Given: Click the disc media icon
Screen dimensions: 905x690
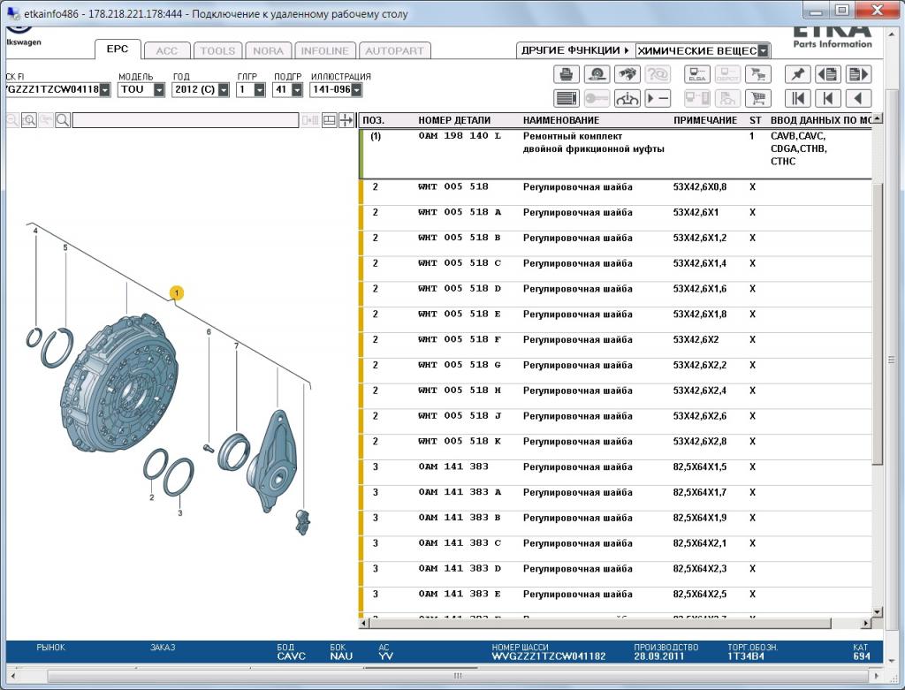Looking at the screenshot, I should (x=597, y=74).
